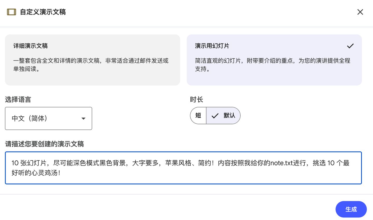Click the 详细演示文稿 heading text
Image resolution: width=373 pixels, height=220 pixels.
31,46
